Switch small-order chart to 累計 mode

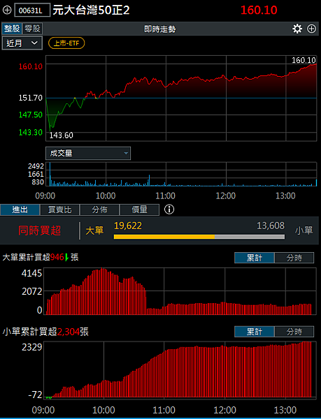pos(255,332)
